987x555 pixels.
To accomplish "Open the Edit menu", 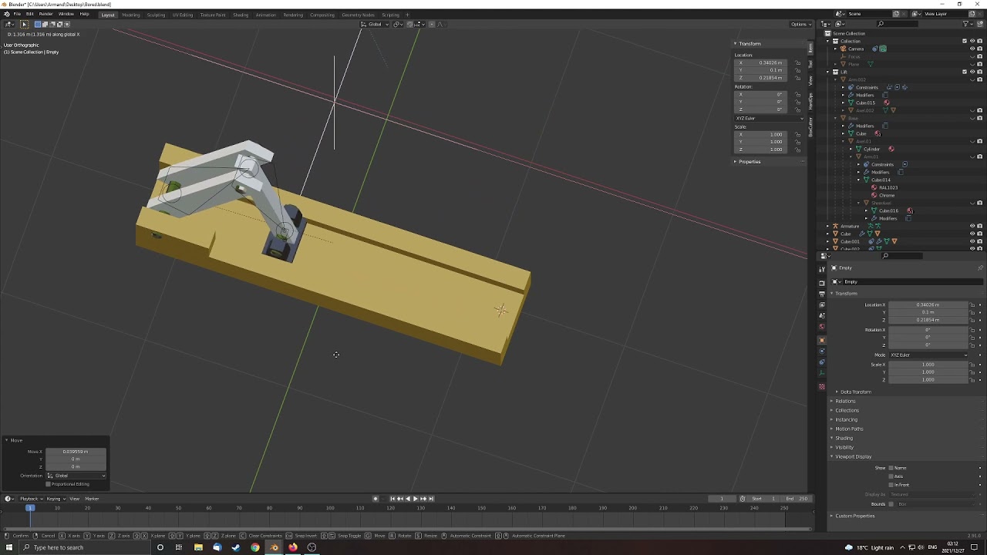I will coord(29,14).
